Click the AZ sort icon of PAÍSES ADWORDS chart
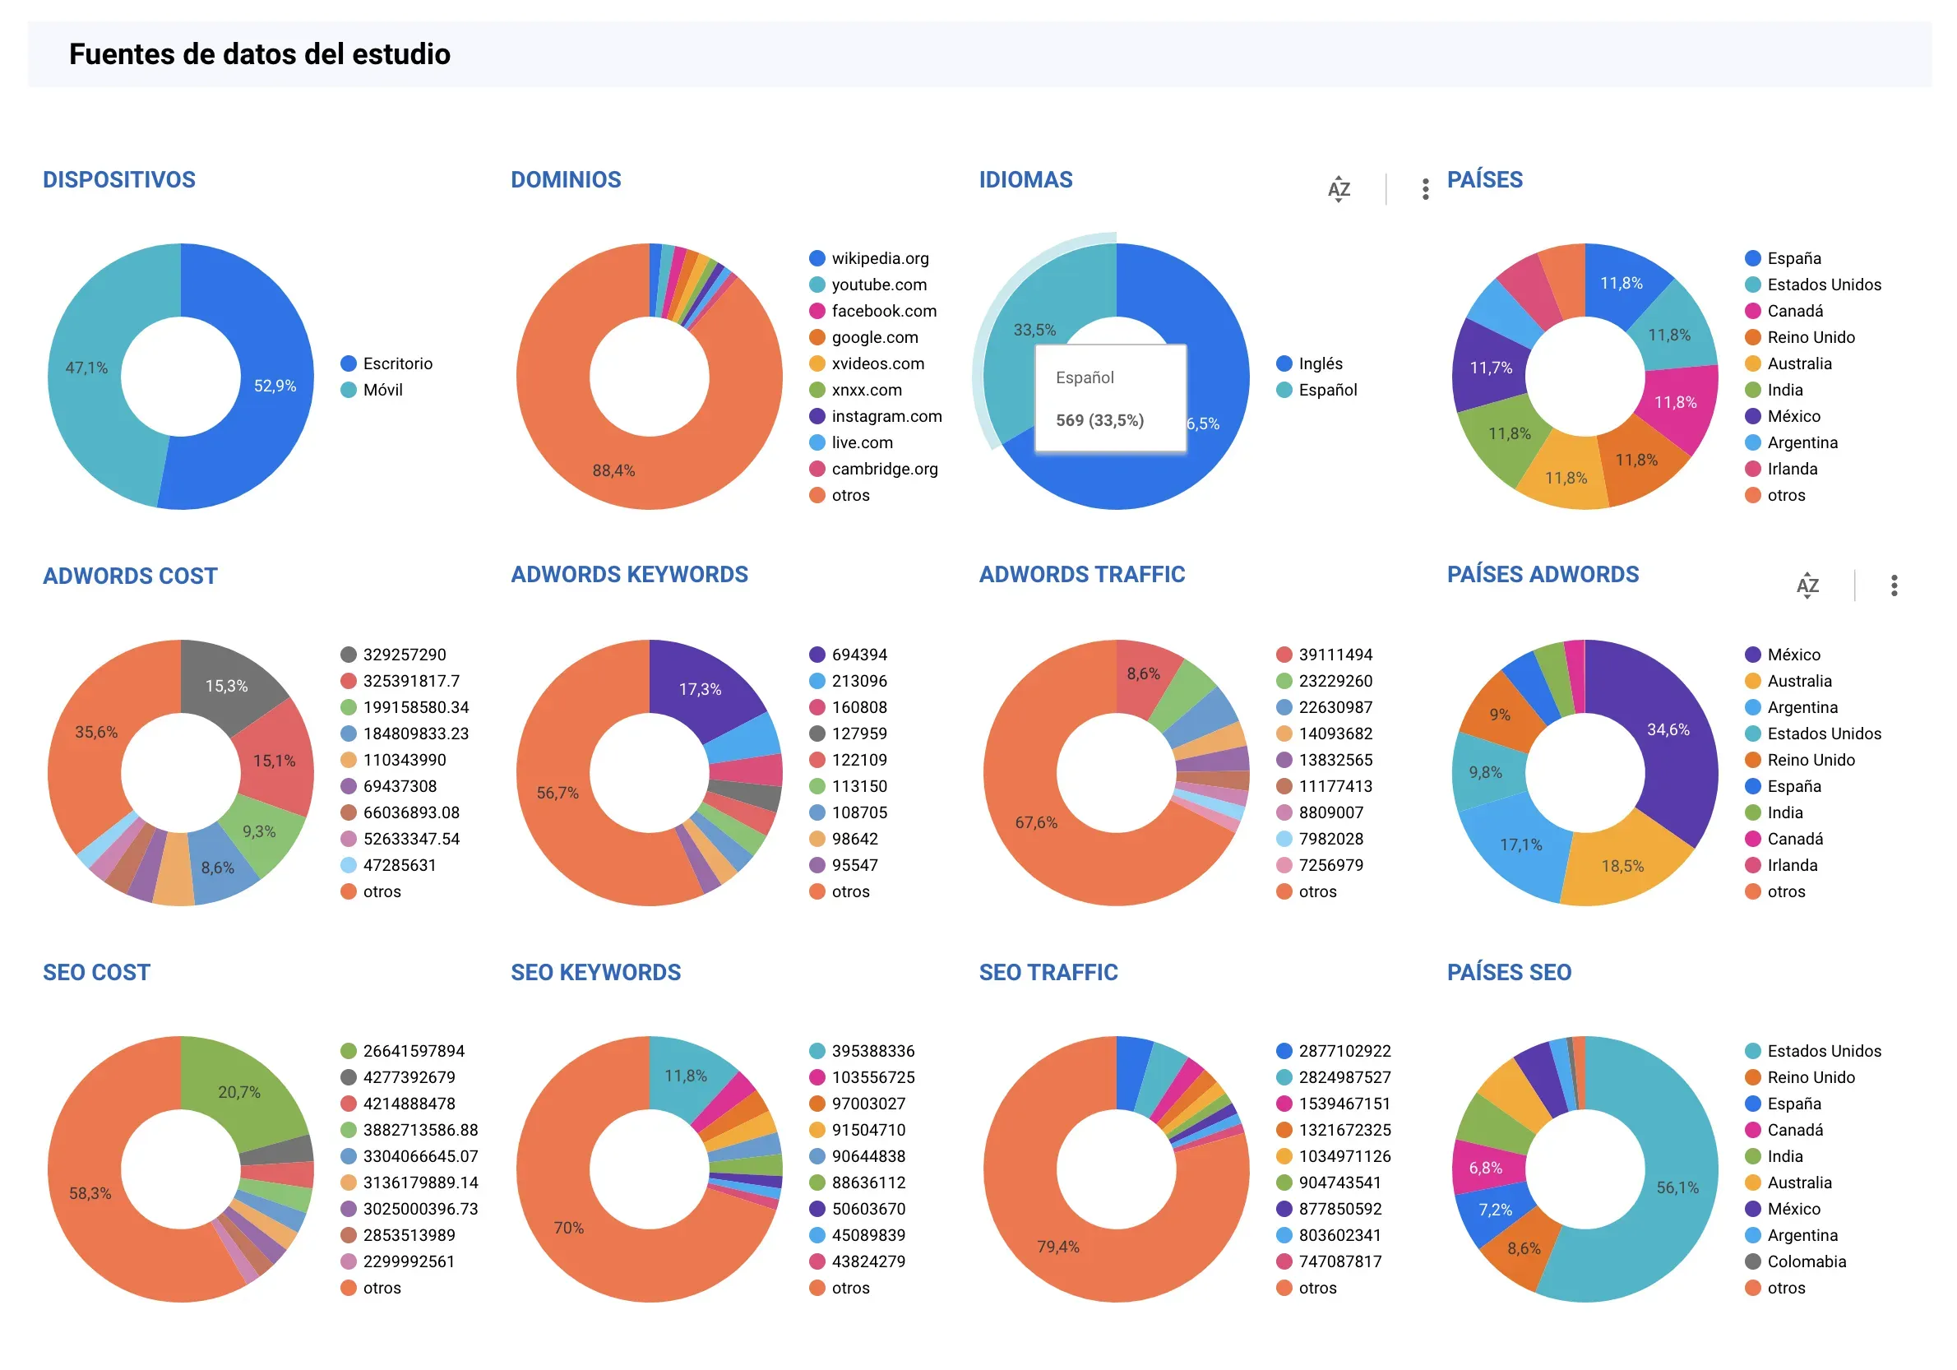The width and height of the screenshot is (1957, 1370). click(1807, 585)
